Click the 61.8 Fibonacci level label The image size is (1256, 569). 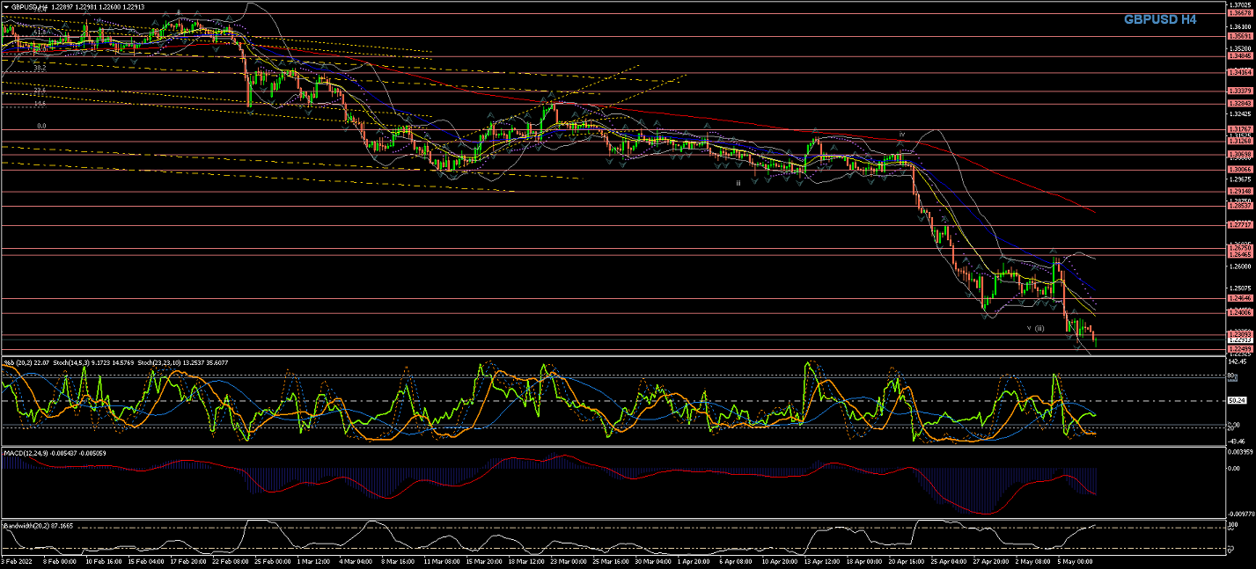(40, 33)
